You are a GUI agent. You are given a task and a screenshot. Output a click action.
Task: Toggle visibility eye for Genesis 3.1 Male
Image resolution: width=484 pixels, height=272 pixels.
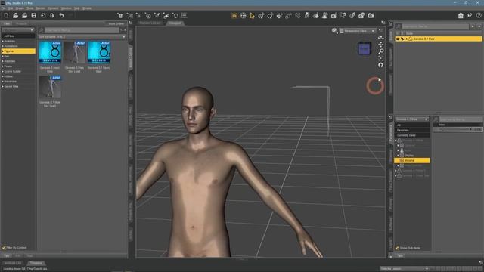click(x=398, y=39)
